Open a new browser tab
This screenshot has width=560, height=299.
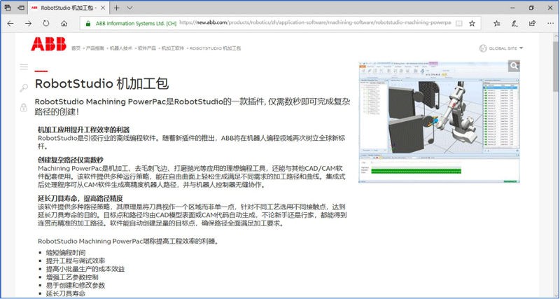(115, 7)
